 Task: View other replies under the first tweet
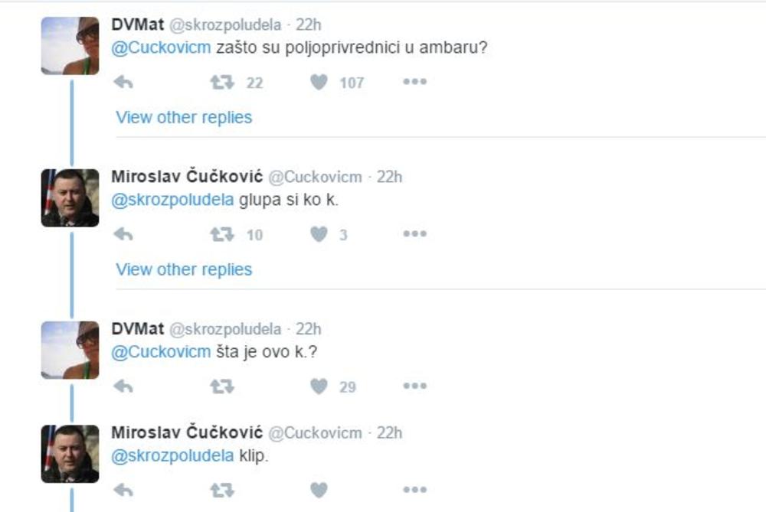(184, 117)
